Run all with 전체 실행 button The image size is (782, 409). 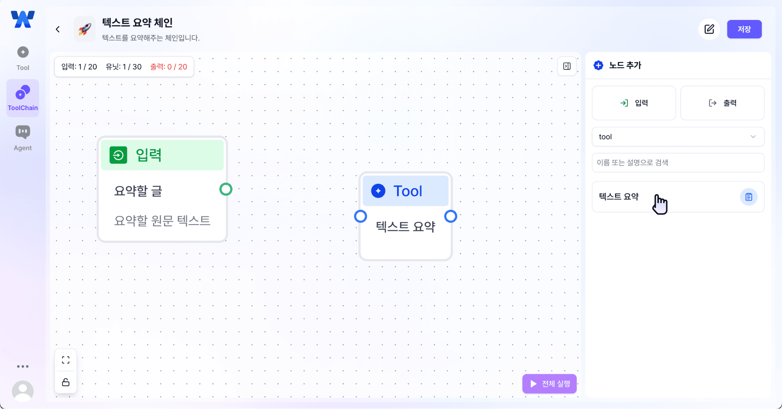(x=549, y=384)
